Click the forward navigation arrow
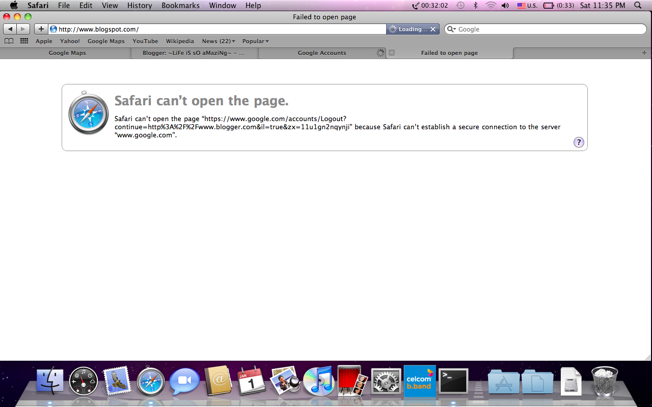Viewport: 652px width, 407px height. point(23,29)
